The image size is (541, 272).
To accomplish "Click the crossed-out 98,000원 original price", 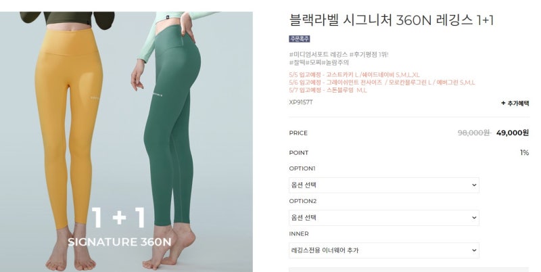I will pos(474,133).
